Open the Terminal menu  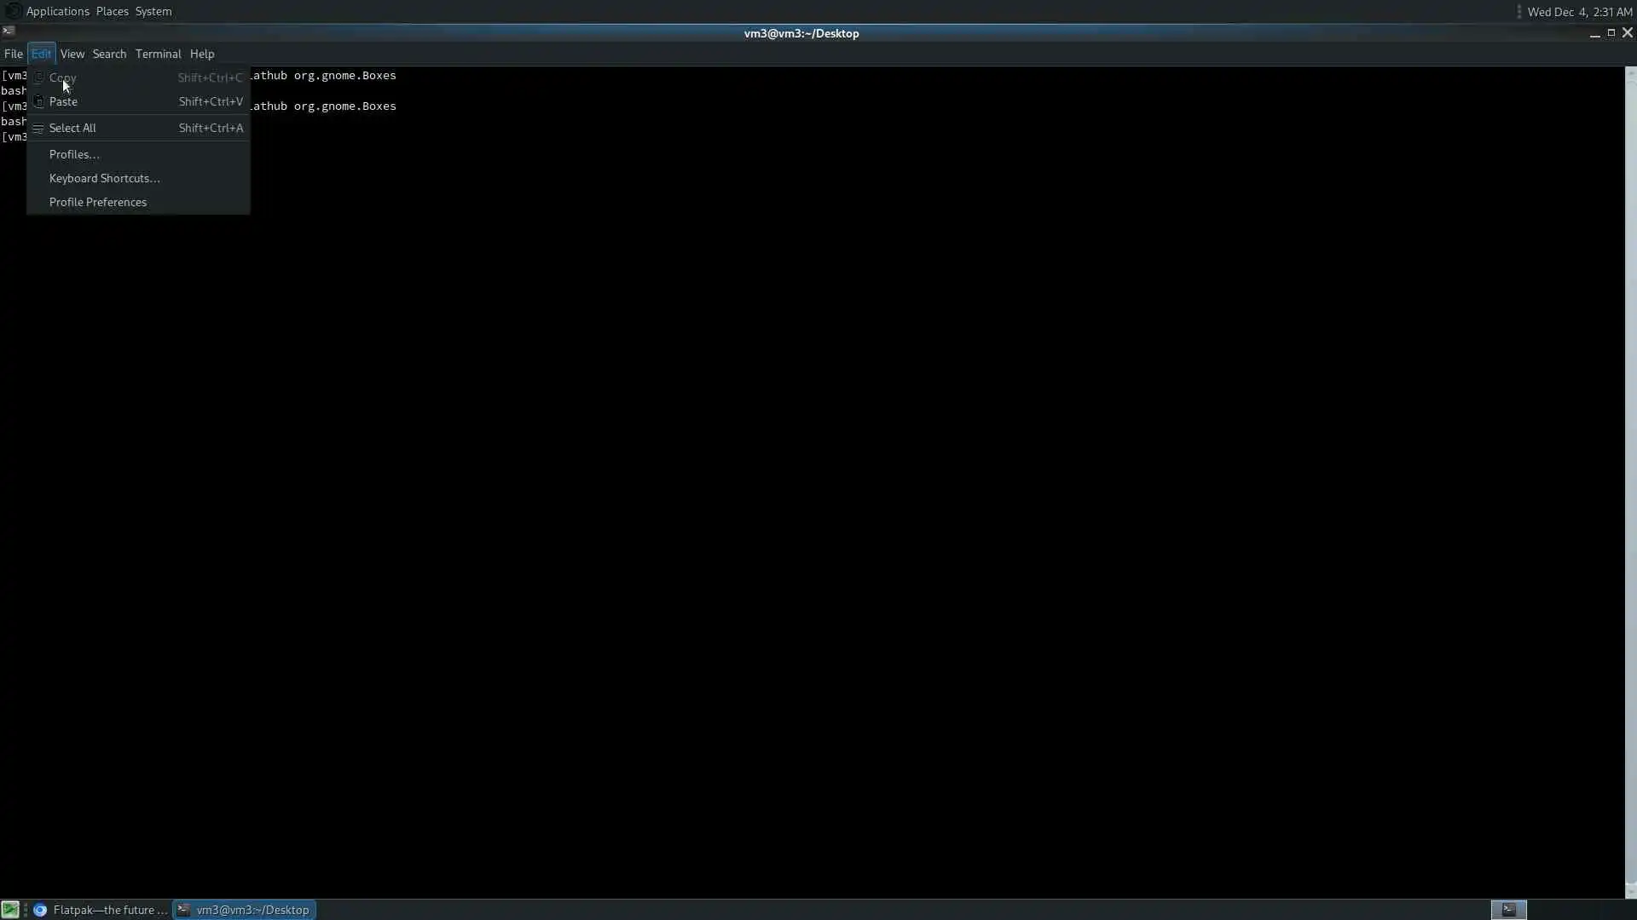[x=158, y=54]
